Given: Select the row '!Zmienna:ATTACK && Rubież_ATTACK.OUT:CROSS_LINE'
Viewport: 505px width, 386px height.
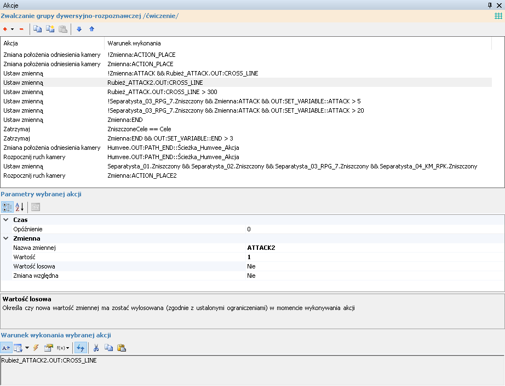Looking at the screenshot, I should [247, 73].
